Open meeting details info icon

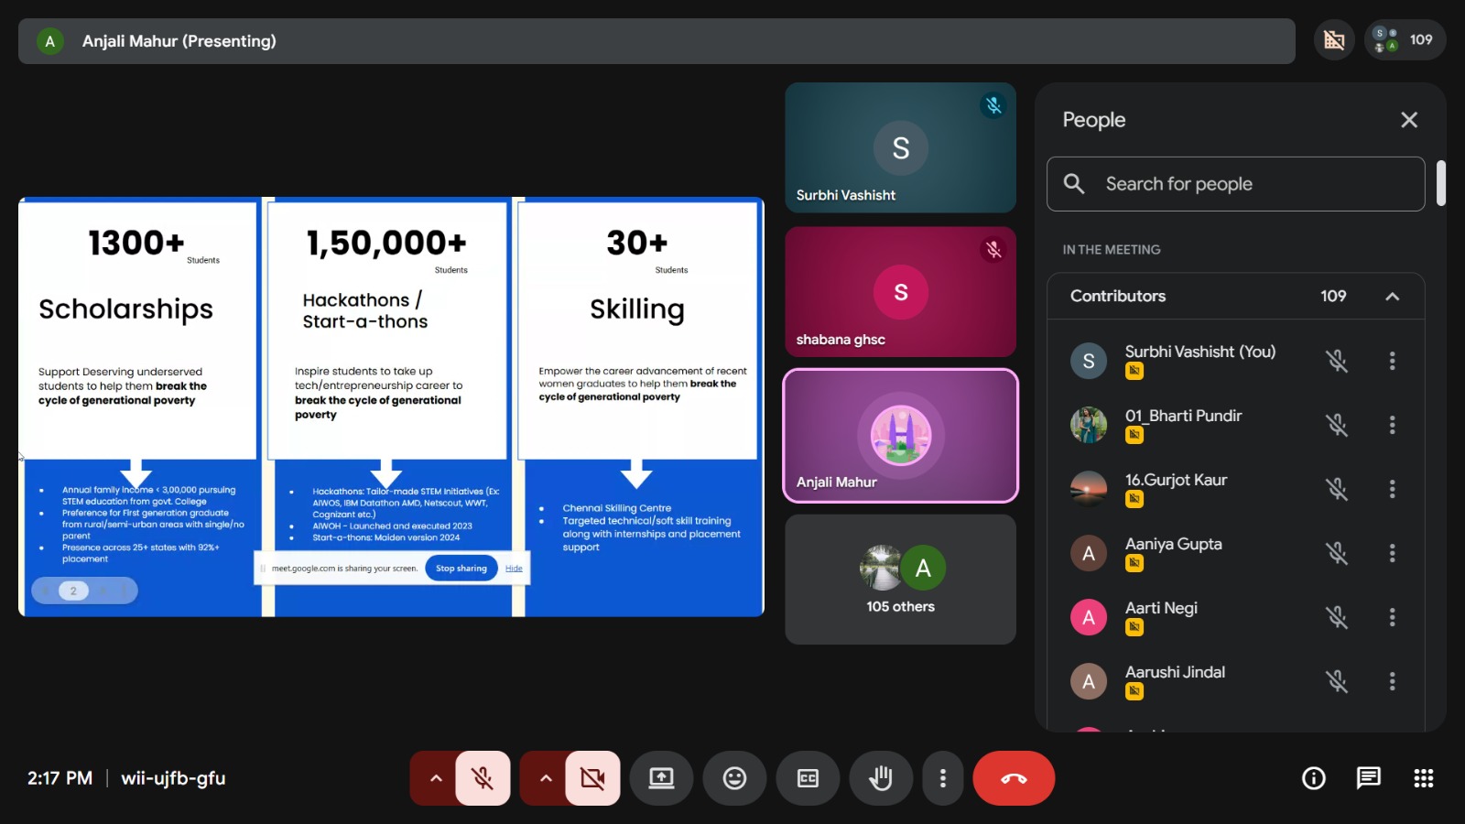[x=1314, y=778]
